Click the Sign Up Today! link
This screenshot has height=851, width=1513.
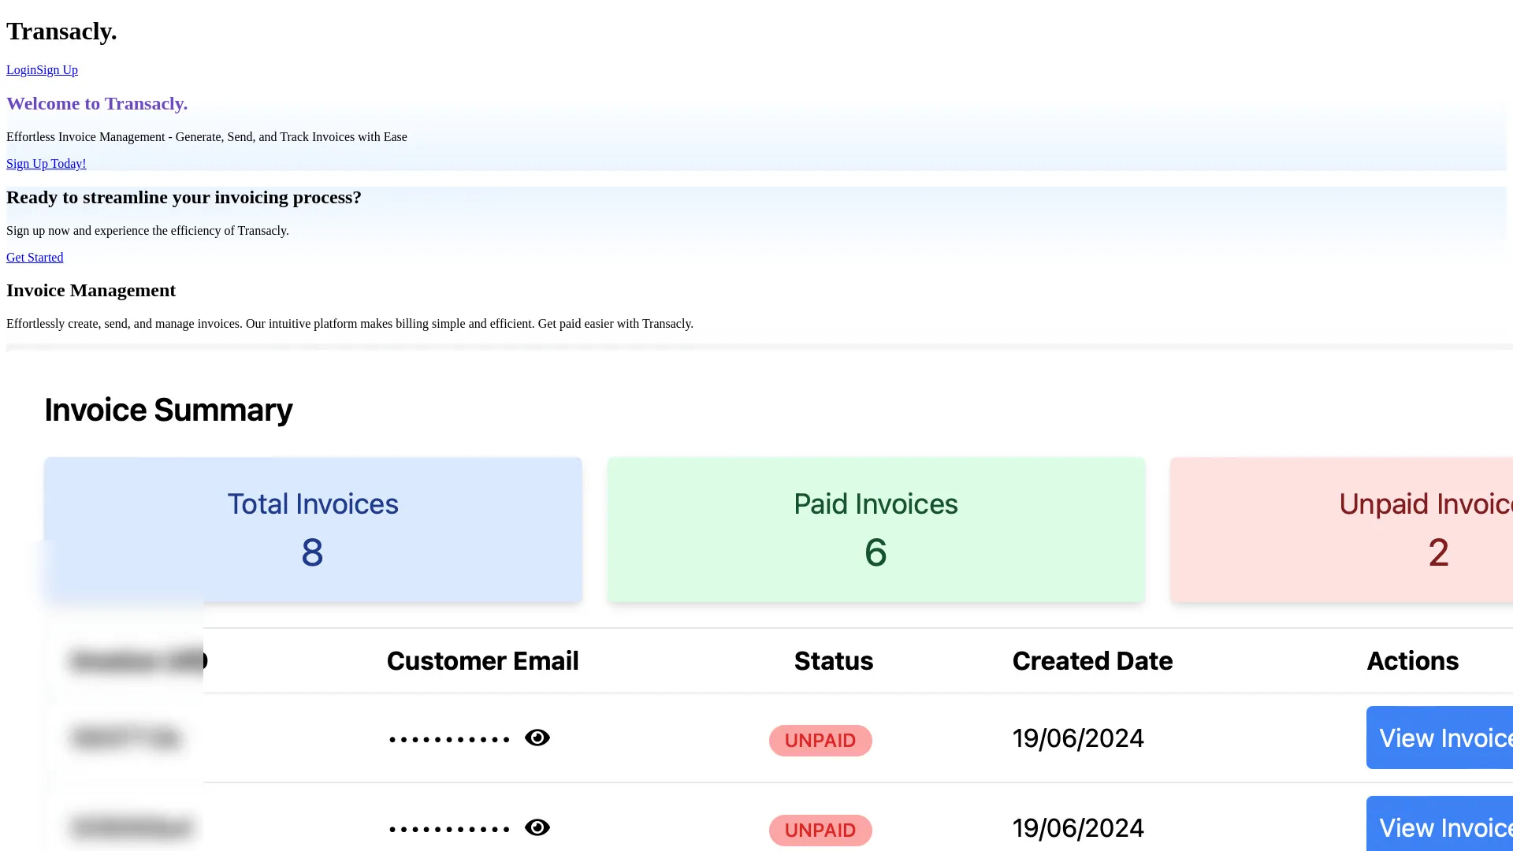click(46, 163)
